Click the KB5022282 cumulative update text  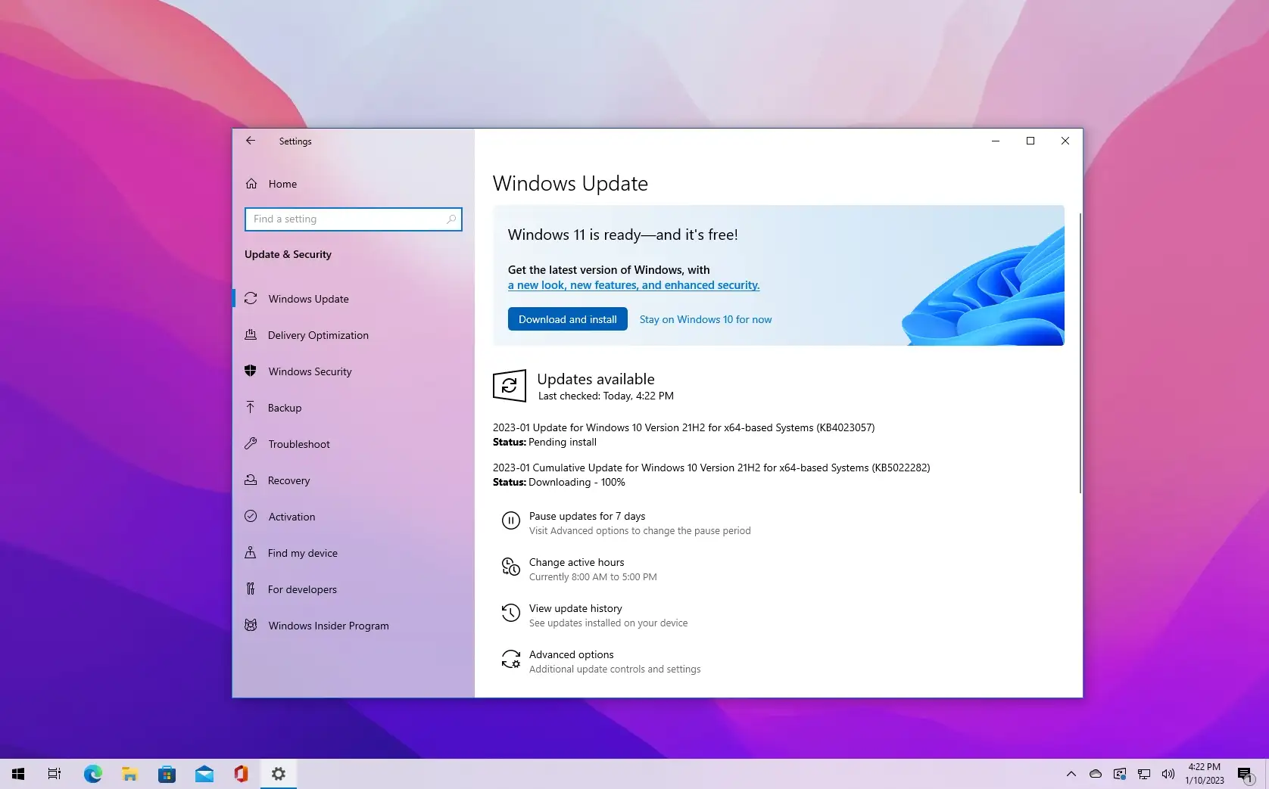coord(711,467)
